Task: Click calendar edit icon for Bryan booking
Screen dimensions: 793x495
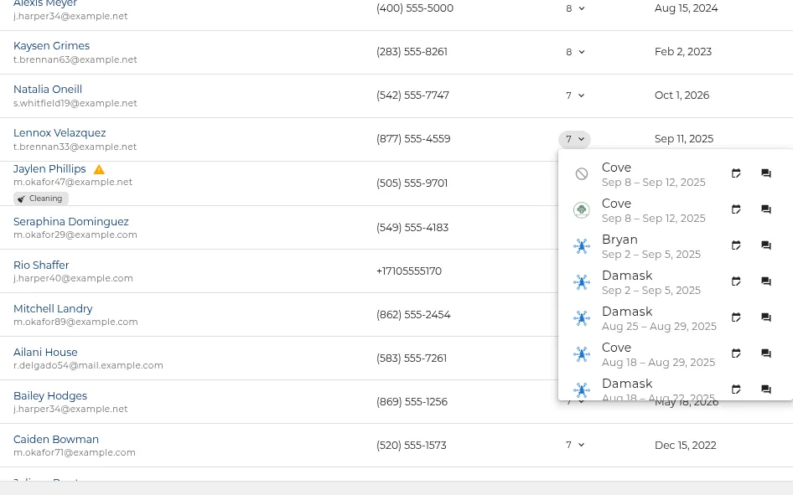Action: [736, 245]
